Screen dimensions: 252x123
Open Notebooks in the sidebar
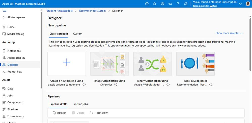tap(12, 51)
